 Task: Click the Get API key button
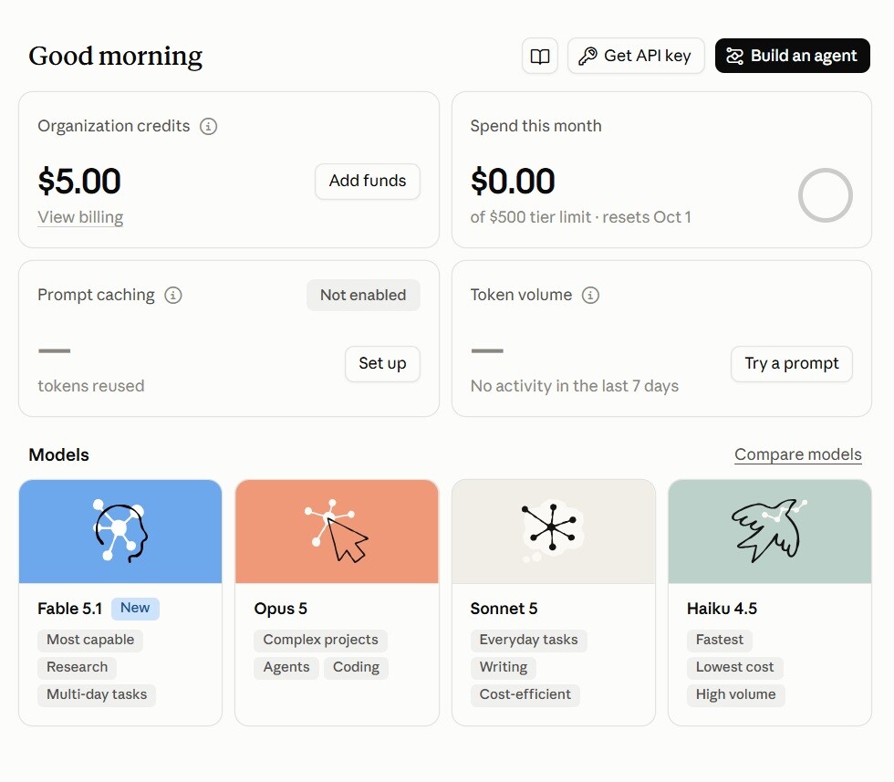pyautogui.click(x=636, y=56)
